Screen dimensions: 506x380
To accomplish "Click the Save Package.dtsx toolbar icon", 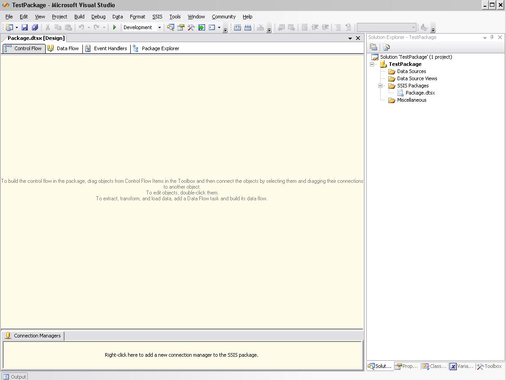I will coord(25,27).
